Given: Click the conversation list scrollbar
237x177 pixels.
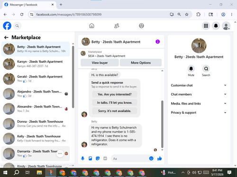Looking at the screenshot, I should click(x=73, y=77).
